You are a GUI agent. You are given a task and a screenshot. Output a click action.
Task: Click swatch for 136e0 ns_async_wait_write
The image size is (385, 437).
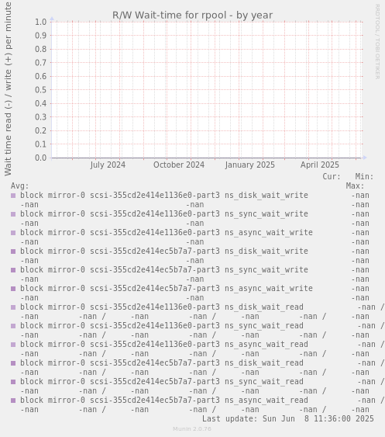pos(13,233)
